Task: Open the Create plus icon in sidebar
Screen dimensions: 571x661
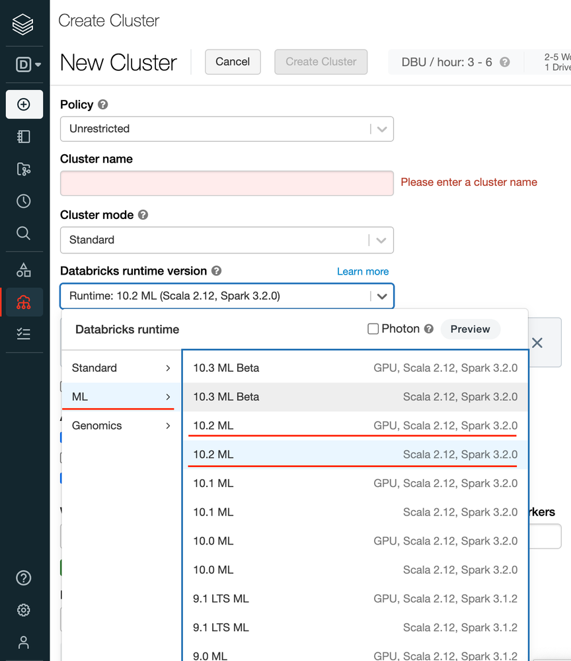Action: pos(24,105)
